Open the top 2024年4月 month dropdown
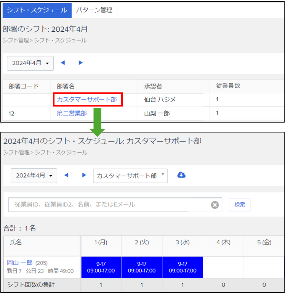 [x=30, y=63]
